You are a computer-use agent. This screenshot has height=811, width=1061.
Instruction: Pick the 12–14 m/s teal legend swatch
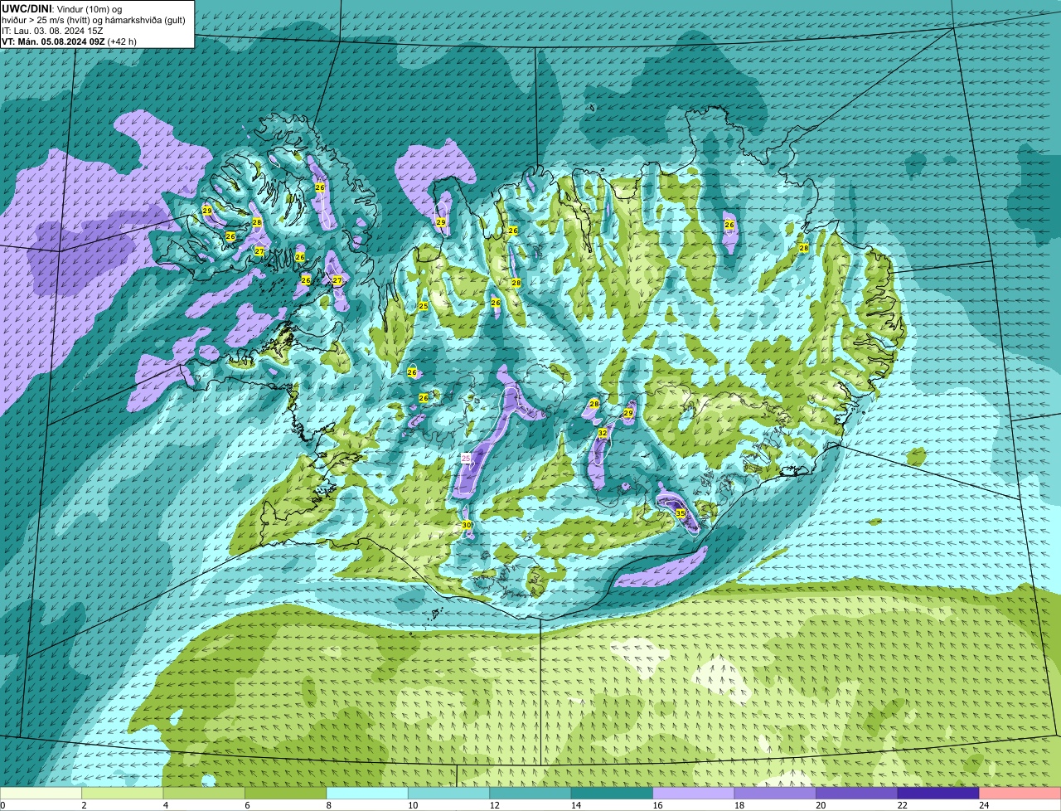[531, 793]
